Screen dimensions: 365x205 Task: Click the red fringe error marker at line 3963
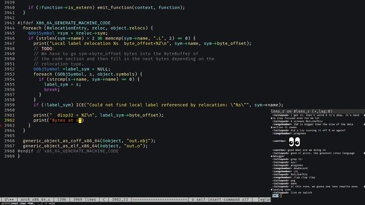(1, 125)
